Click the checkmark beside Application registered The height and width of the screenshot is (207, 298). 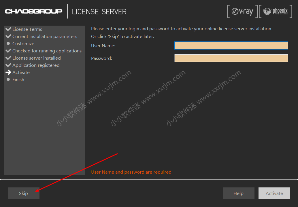click(8, 65)
